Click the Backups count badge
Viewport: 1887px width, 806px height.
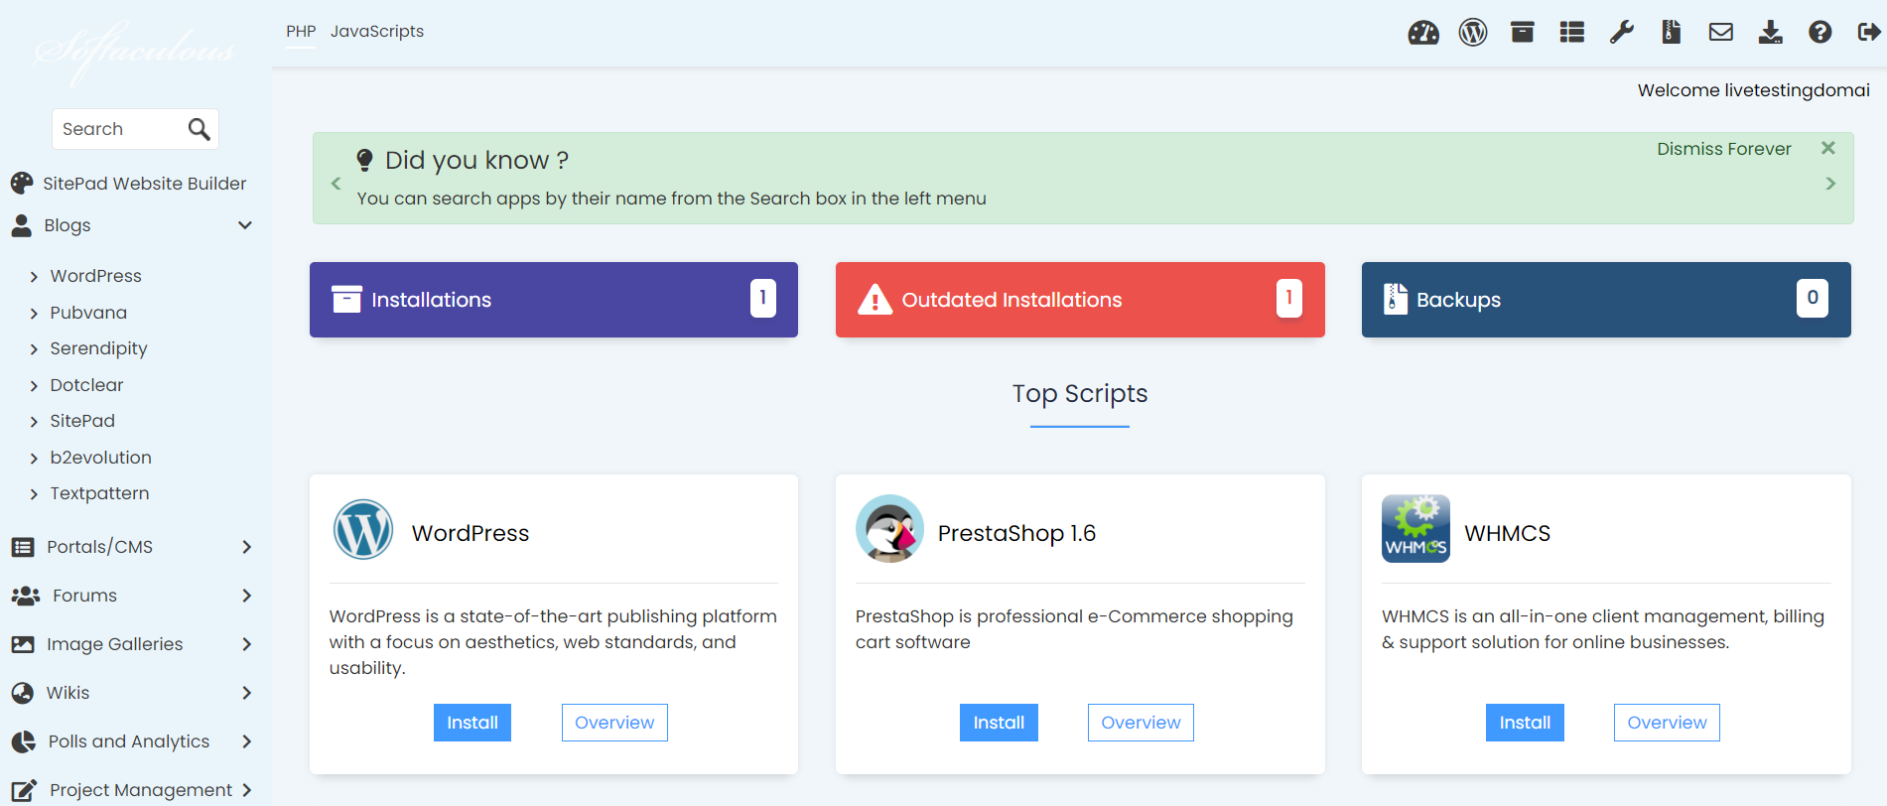click(x=1813, y=298)
